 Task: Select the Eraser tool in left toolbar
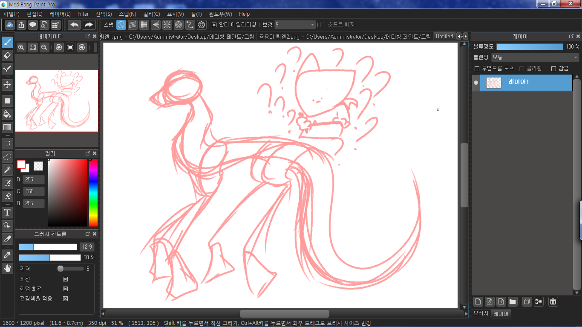[7, 55]
